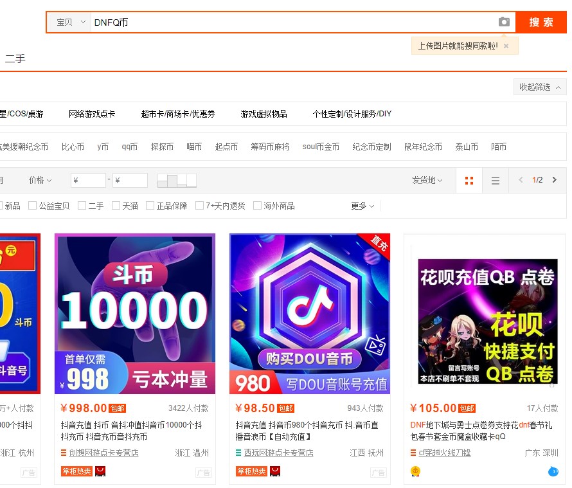This screenshot has width=572, height=488.
Task: Search related term 陌币
Action: coord(499,147)
